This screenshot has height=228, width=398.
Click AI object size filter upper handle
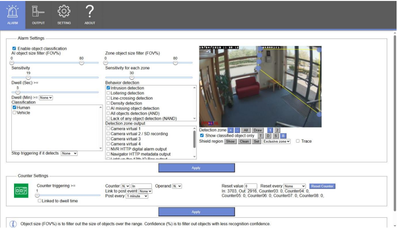point(81,63)
